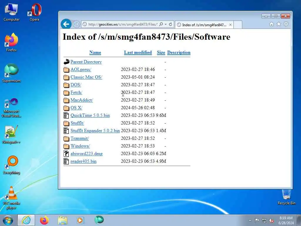Screen dimensions: 301x226
Task: Open Supermium from the taskbar
Action: [x=99, y=220]
